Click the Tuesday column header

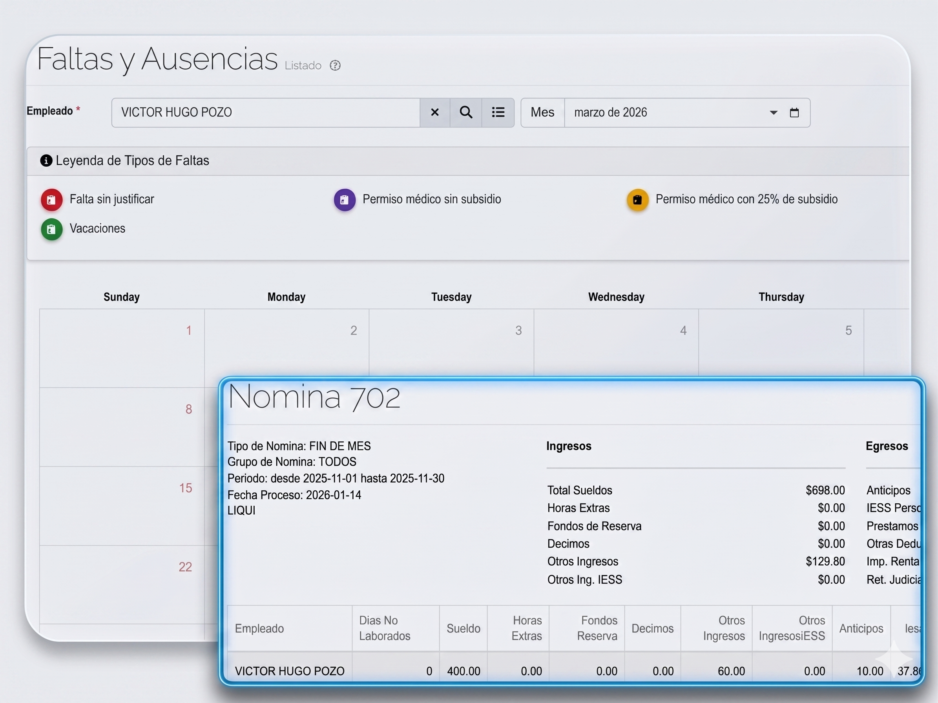[451, 297]
